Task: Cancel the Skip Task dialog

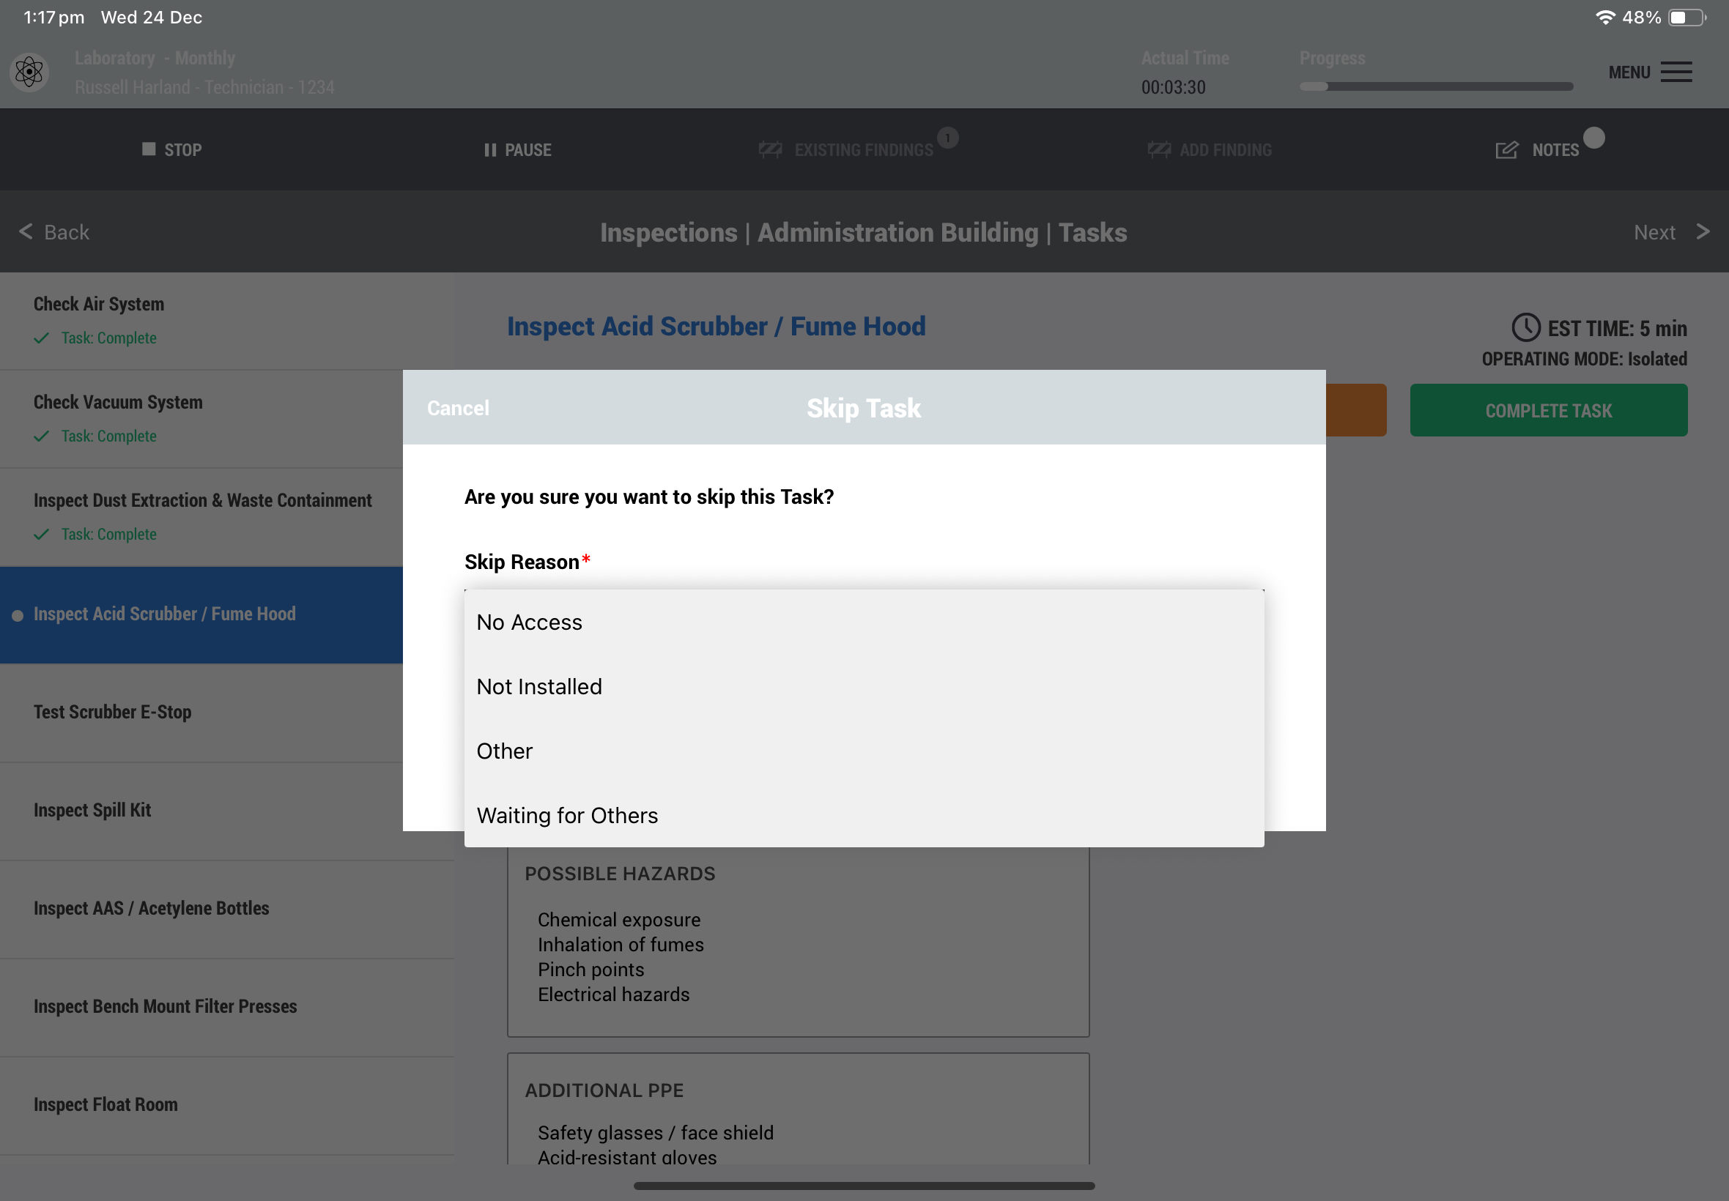Action: click(458, 408)
